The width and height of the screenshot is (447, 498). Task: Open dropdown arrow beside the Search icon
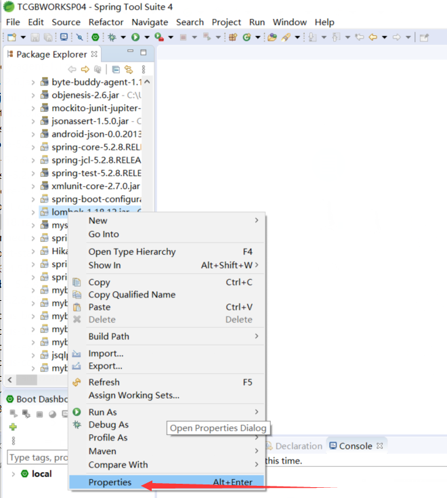point(297,37)
